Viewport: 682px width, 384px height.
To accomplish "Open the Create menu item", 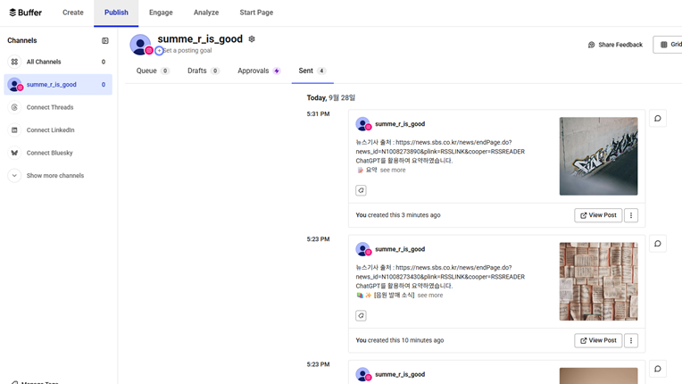I will pos(72,13).
